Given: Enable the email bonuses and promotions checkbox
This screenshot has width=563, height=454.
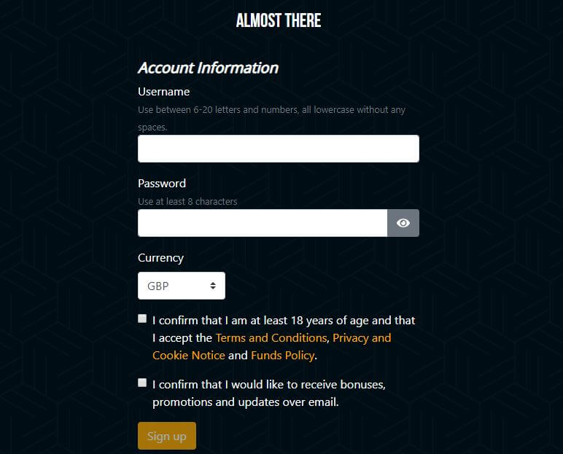Looking at the screenshot, I should tap(142, 383).
